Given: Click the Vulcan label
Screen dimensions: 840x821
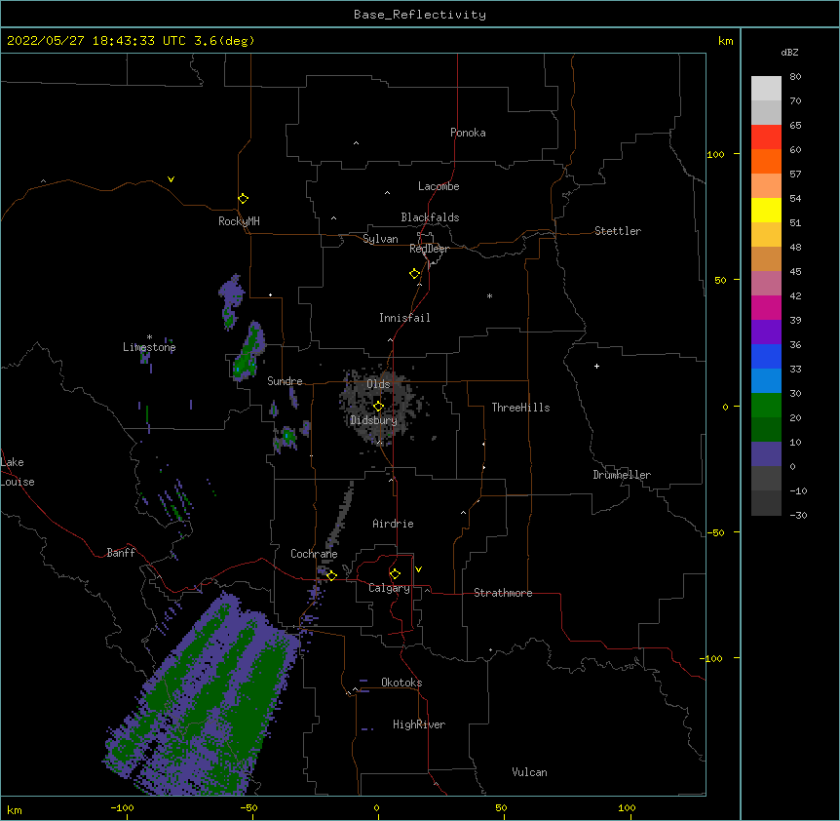Looking at the screenshot, I should coord(529,772).
